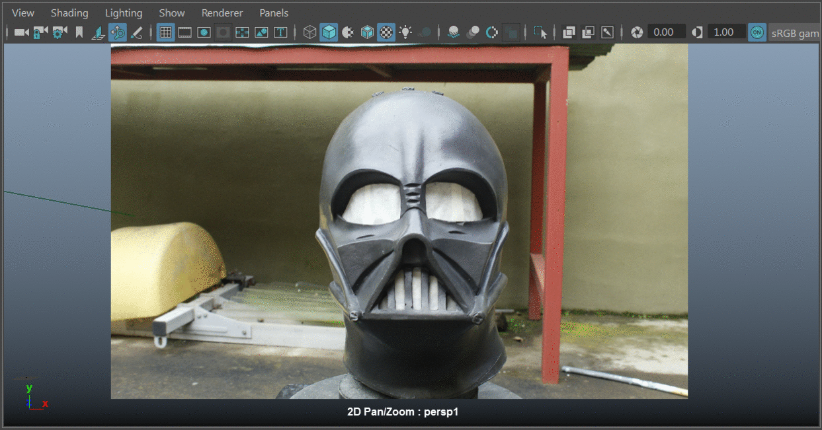Screen dimensions: 822x430
Task: Toggle the Motion Blur icon
Action: [x=473, y=32]
